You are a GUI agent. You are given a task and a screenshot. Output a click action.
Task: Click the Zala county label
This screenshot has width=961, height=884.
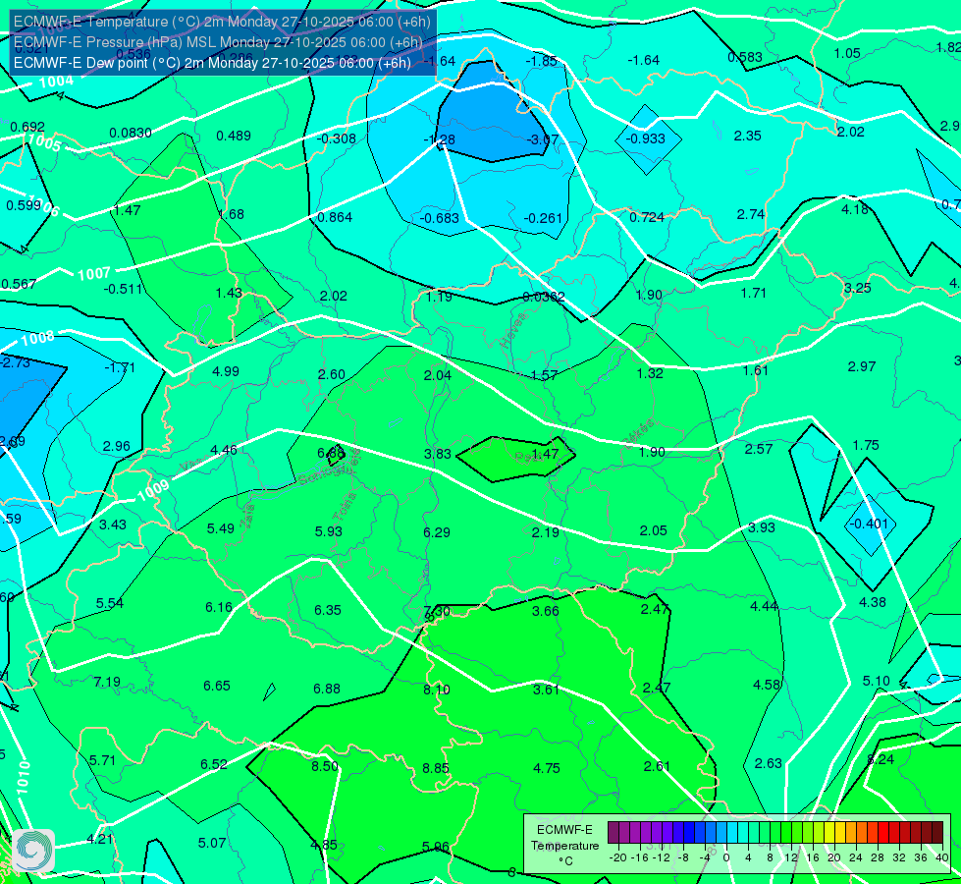pyautogui.click(x=248, y=516)
